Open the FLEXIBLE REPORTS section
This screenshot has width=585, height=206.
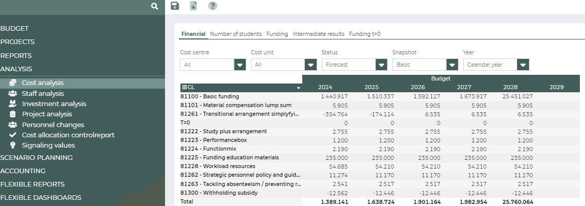[x=32, y=184]
